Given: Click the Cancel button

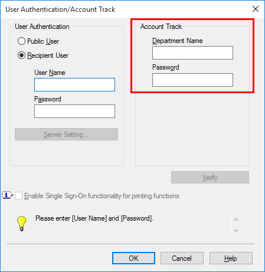Looking at the screenshot, I should [x=182, y=258].
